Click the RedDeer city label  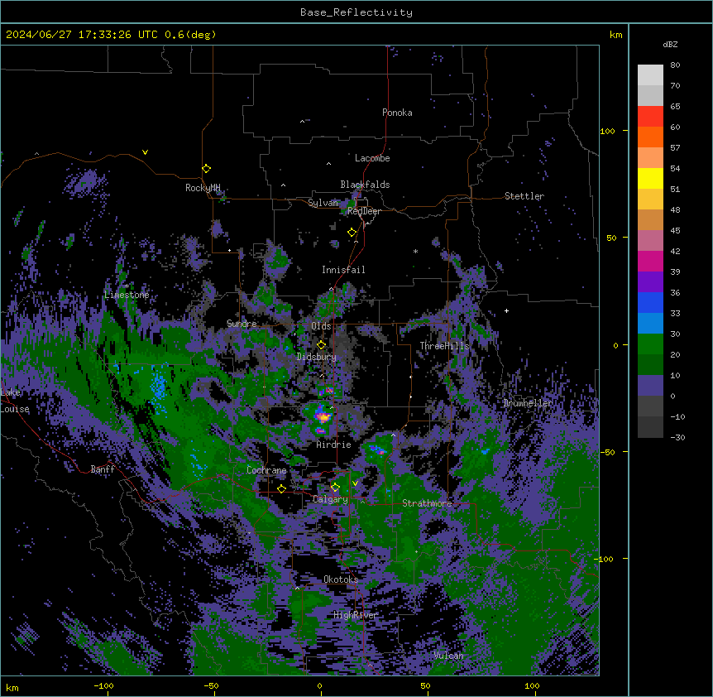(x=364, y=211)
